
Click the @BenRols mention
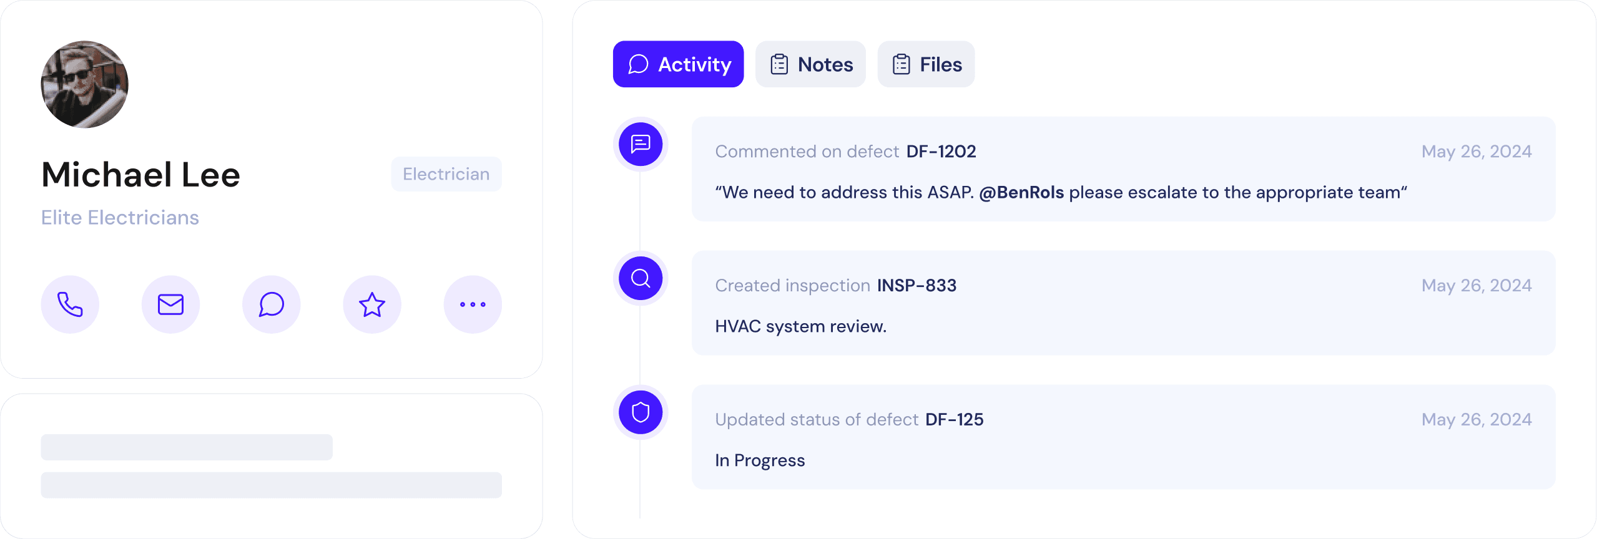tap(1021, 193)
